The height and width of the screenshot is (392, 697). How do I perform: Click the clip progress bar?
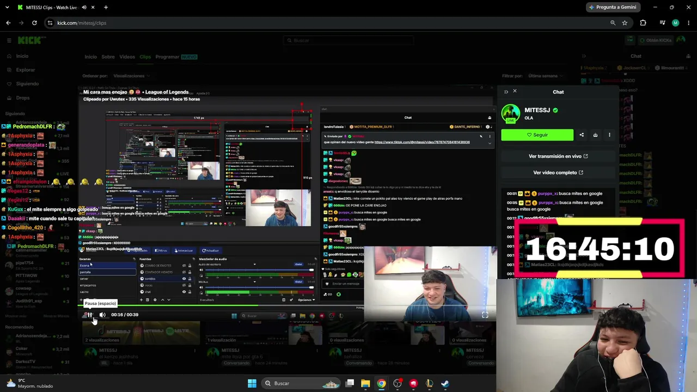click(x=287, y=305)
